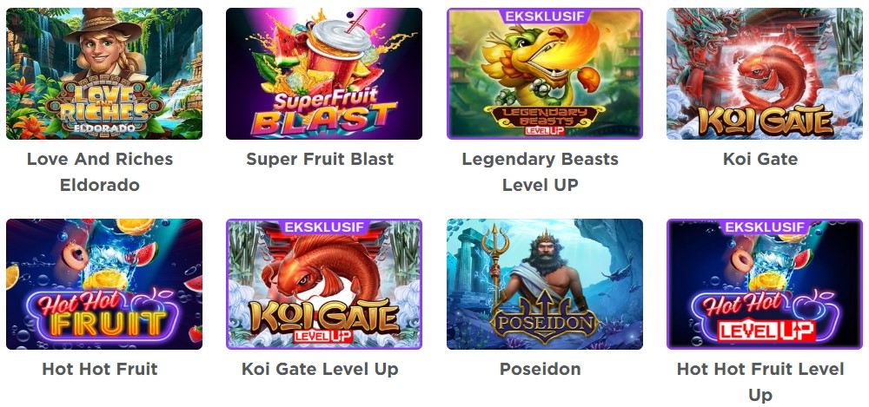The width and height of the screenshot is (869, 407).
Task: Click the Koi Gate Level Up thumbnail
Action: (x=323, y=284)
